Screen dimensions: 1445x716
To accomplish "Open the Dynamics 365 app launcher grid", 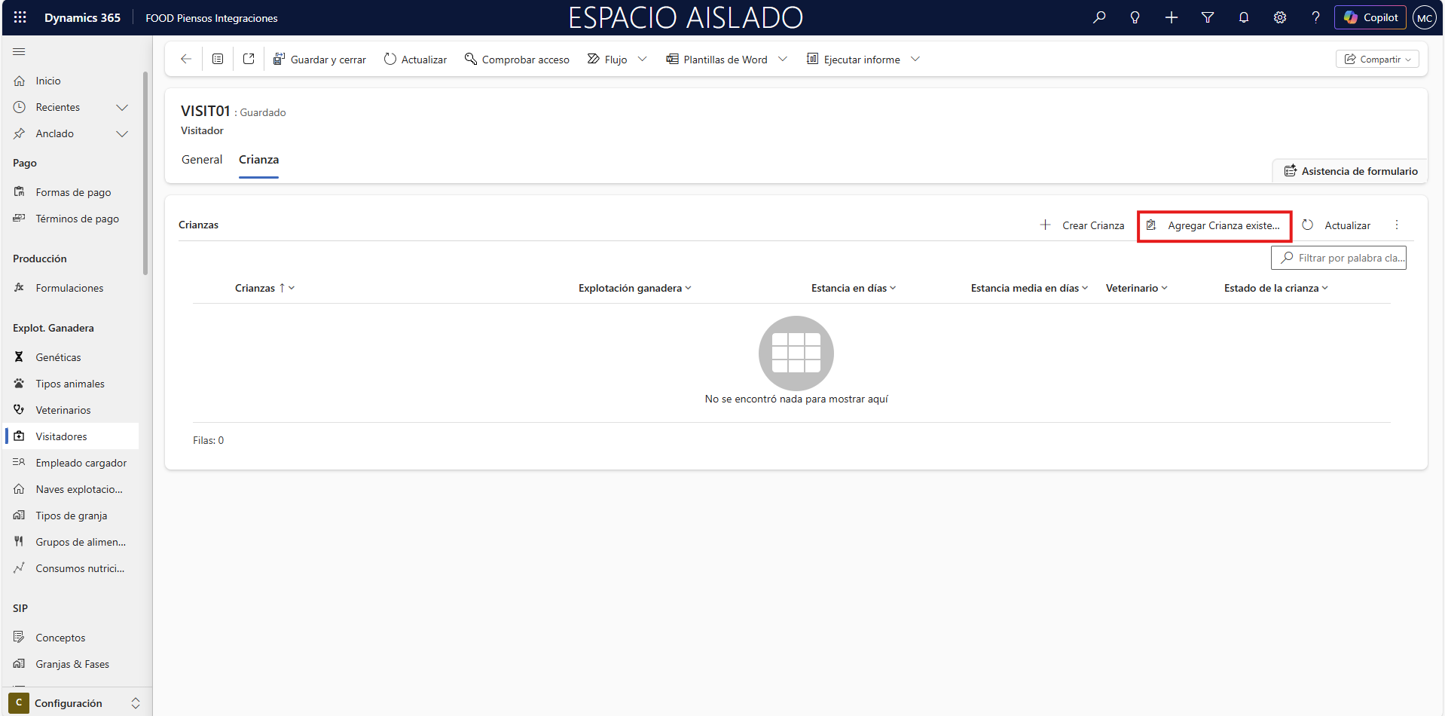I will (x=20, y=17).
